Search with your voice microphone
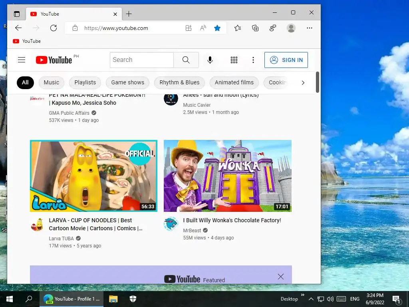 coord(210,60)
